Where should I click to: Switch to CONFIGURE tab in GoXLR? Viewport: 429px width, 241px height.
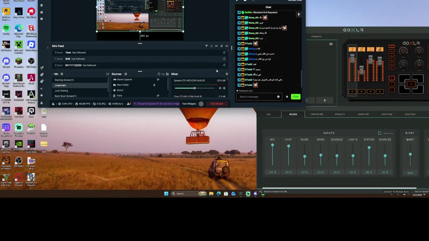point(316,114)
